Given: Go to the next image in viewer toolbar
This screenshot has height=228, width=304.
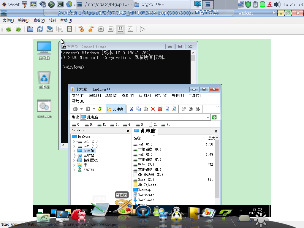Looking at the screenshot, I should tap(18, 29).
